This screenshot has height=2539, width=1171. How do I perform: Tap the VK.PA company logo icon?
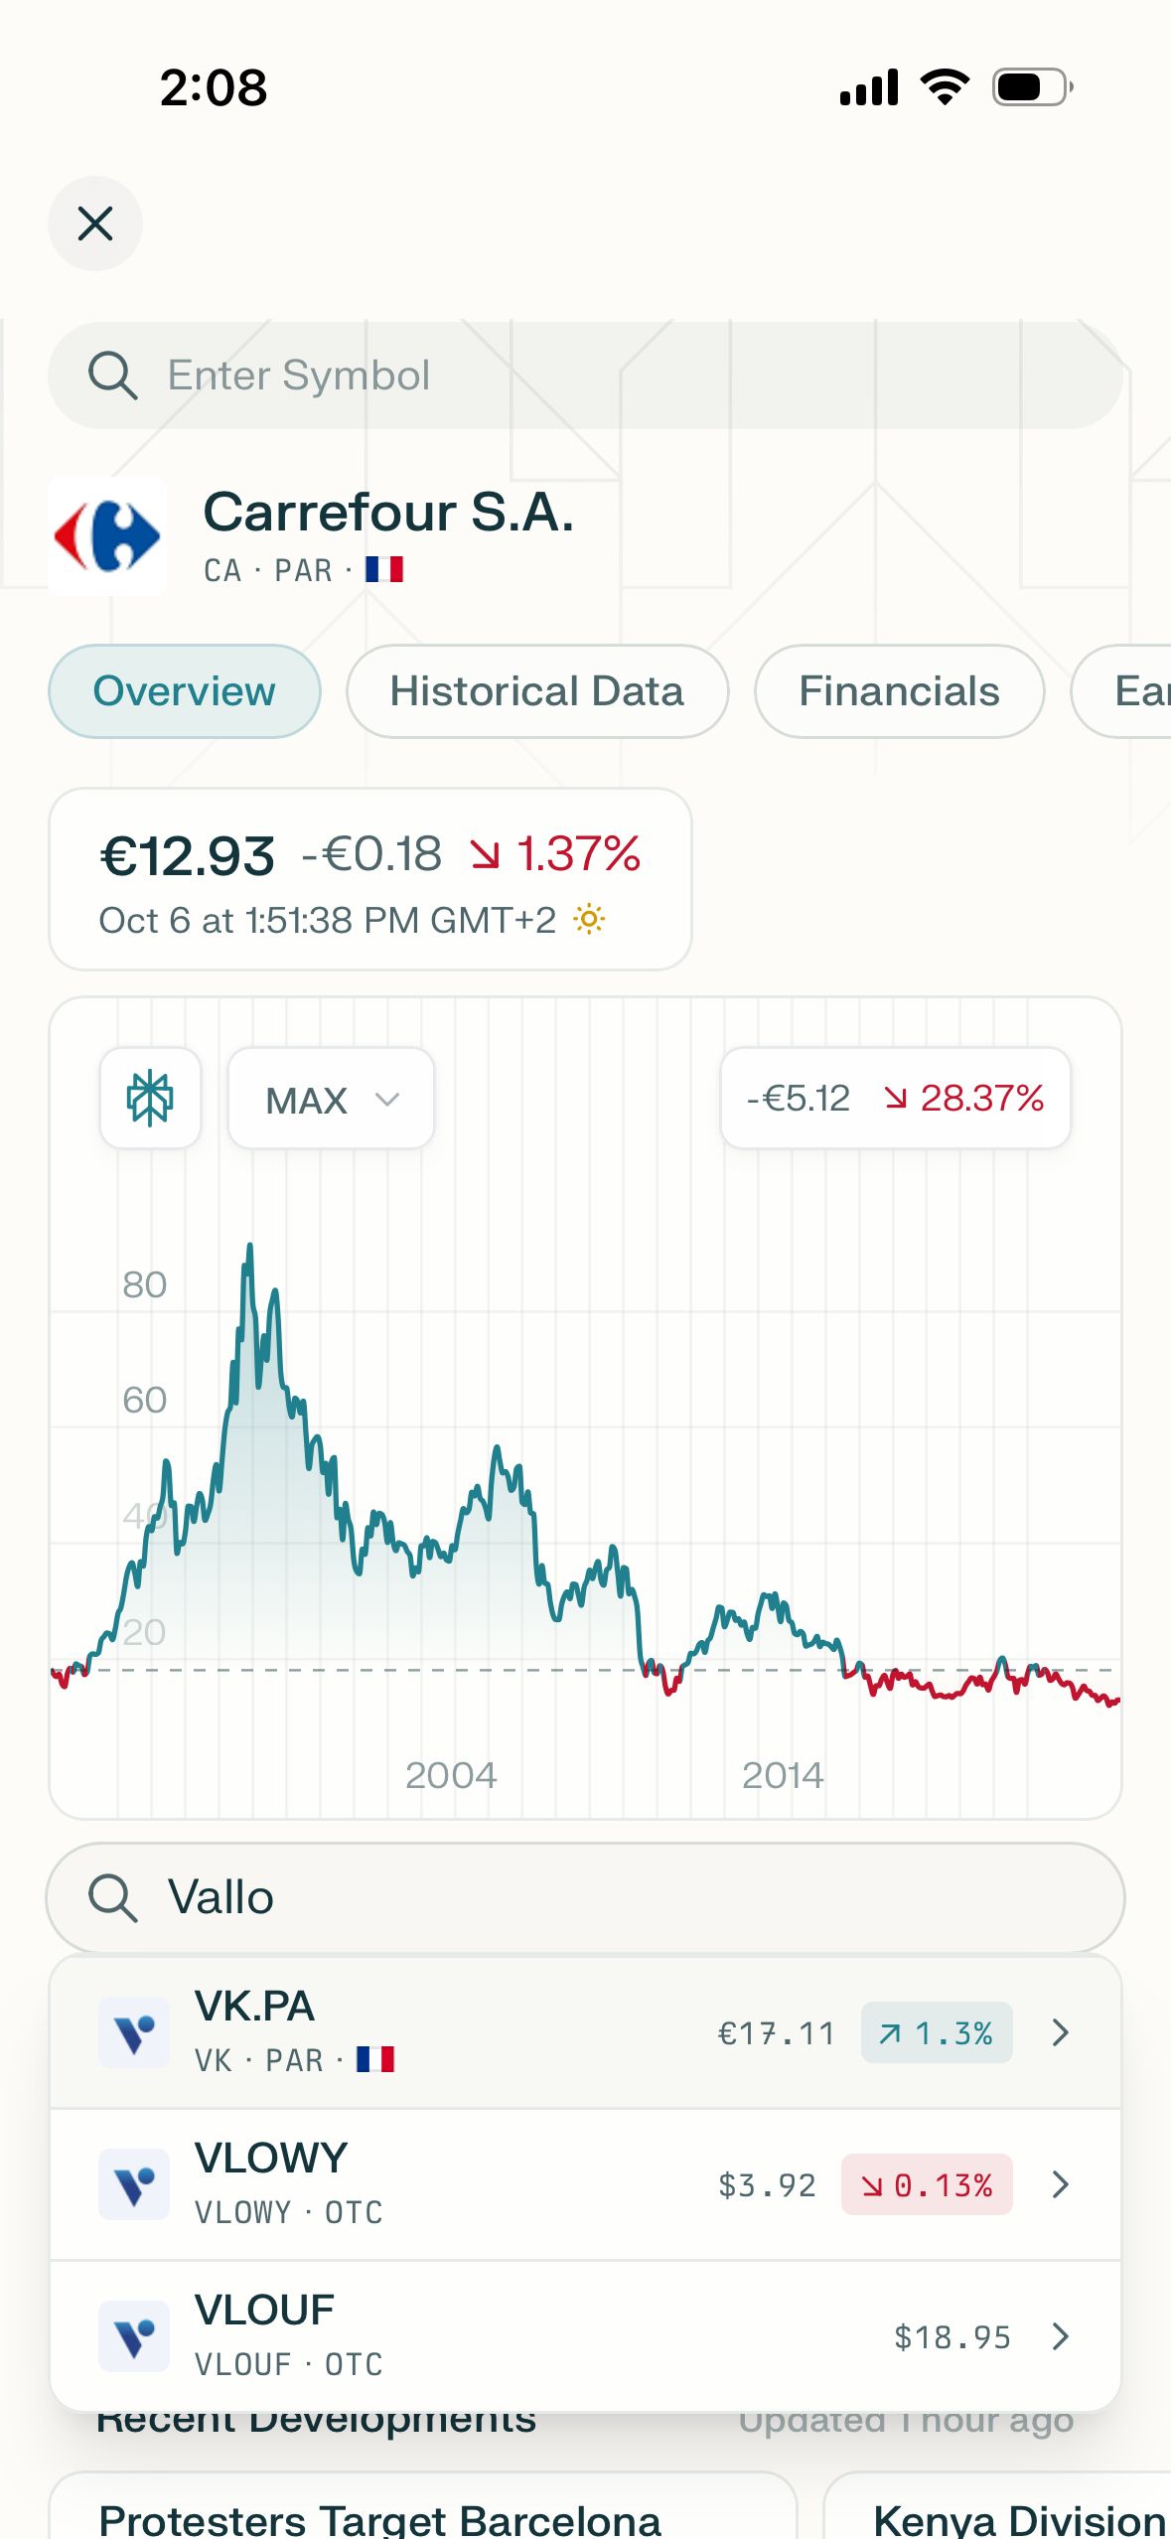134,2032
